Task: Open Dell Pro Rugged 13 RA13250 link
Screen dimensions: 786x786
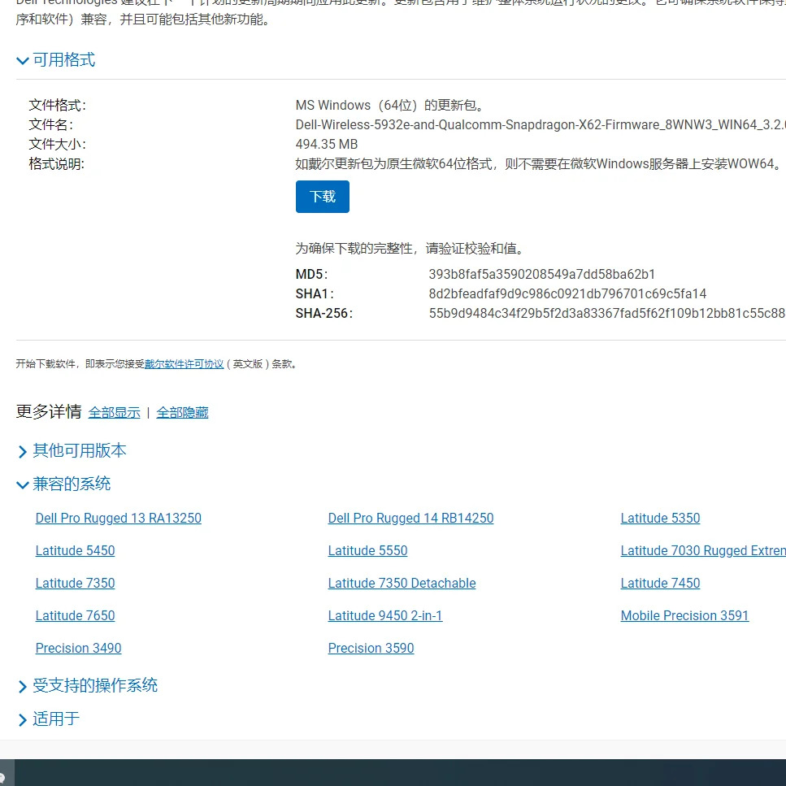Action: click(x=119, y=518)
